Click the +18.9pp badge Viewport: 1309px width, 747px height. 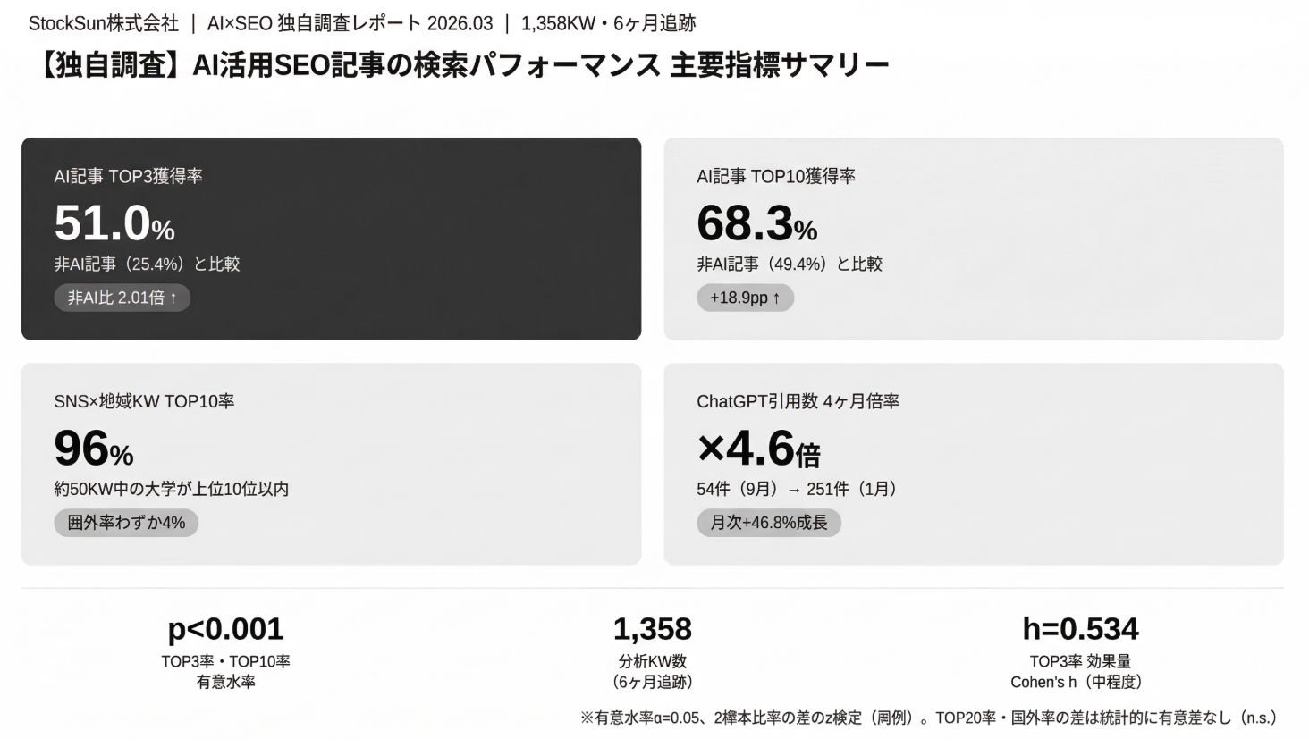pyautogui.click(x=745, y=298)
